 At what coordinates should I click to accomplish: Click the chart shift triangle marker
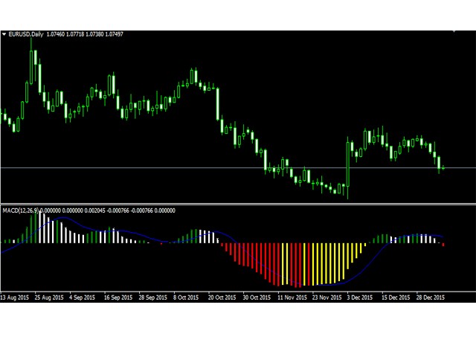(454, 31)
